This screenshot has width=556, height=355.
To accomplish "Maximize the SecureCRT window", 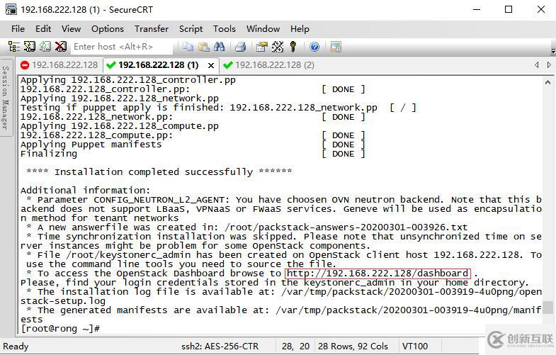I will pyautogui.click(x=509, y=9).
